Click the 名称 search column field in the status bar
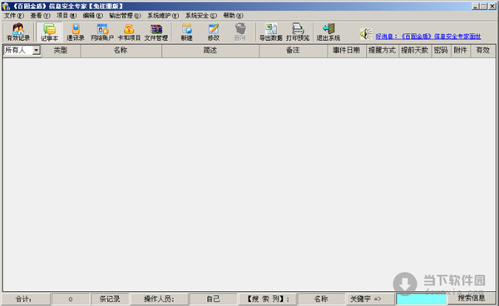The image size is (499, 306). (x=321, y=299)
